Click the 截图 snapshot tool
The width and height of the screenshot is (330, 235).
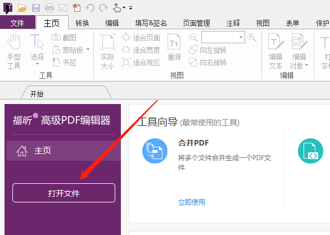(x=64, y=38)
